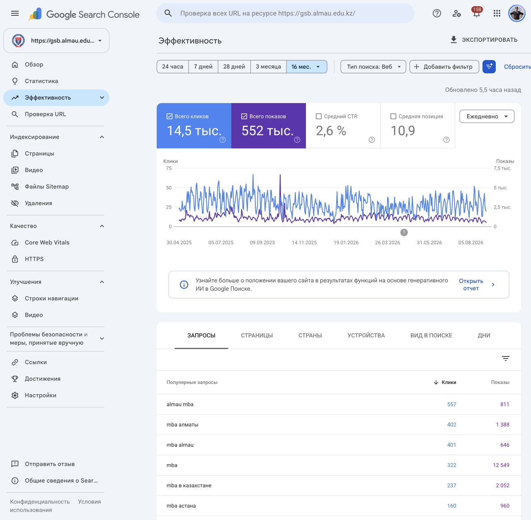The height and width of the screenshot is (520, 531).
Task: Select the ЗАПРОСЫ tab
Action: [x=201, y=336]
